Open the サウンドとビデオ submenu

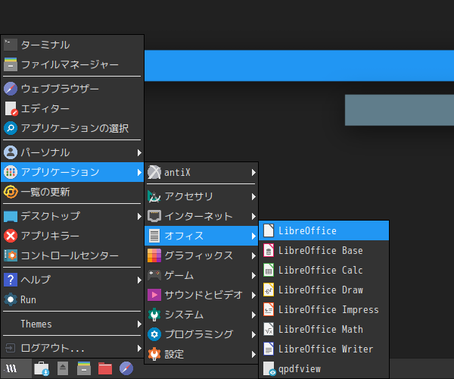point(201,295)
